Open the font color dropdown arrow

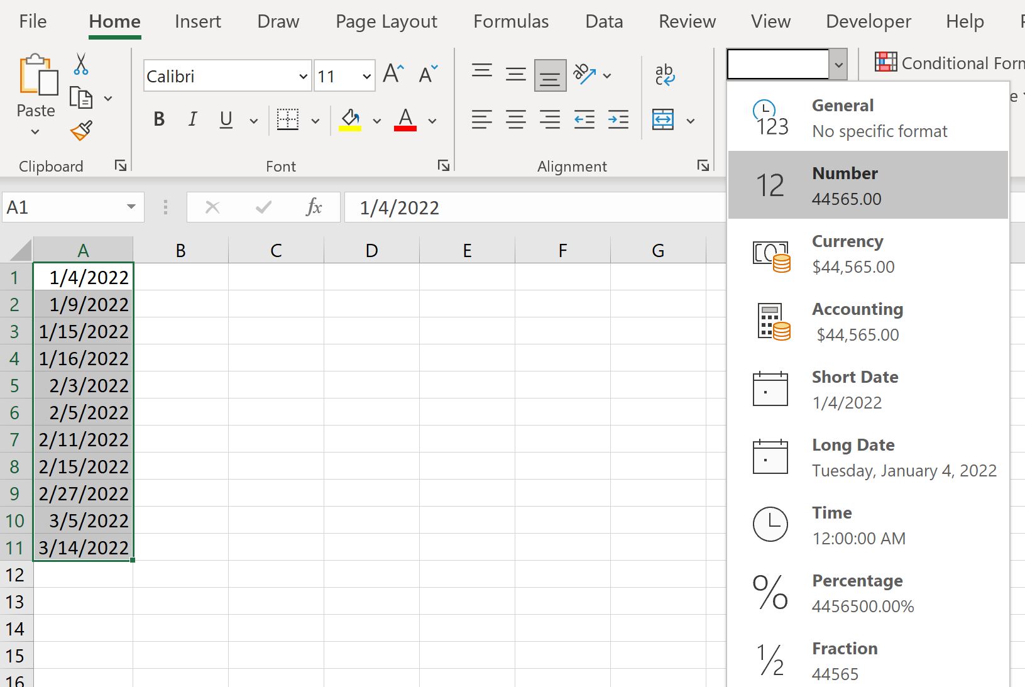tap(431, 121)
